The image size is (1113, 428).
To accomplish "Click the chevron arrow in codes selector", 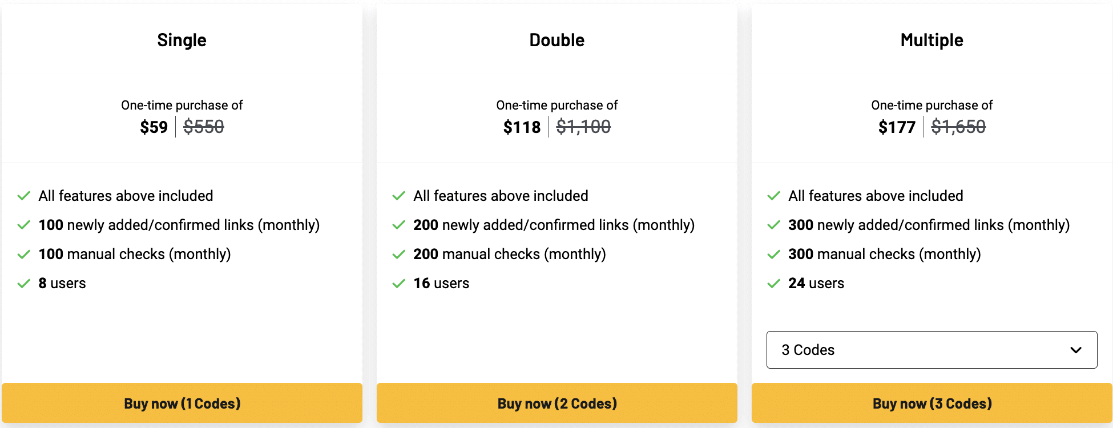I will coord(1076,350).
